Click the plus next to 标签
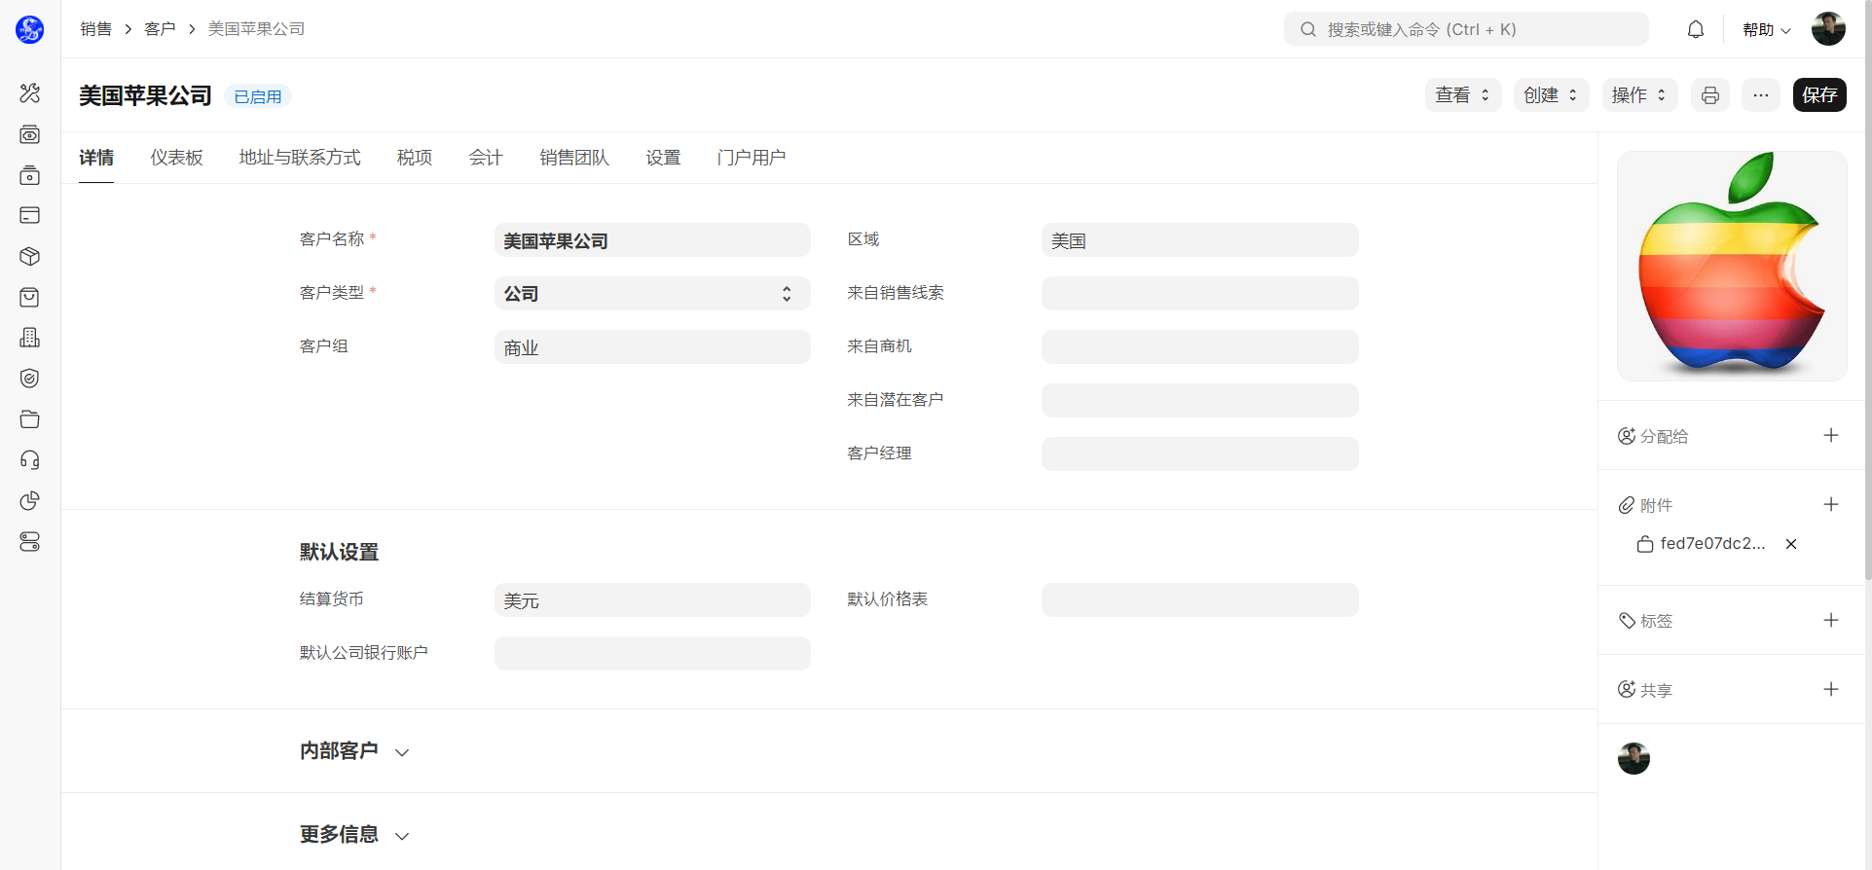 pyautogui.click(x=1831, y=620)
